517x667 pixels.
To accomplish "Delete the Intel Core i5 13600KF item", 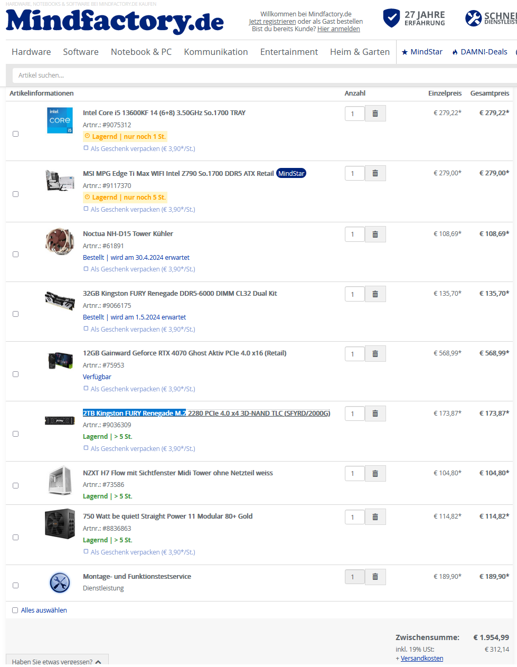I will (x=375, y=114).
